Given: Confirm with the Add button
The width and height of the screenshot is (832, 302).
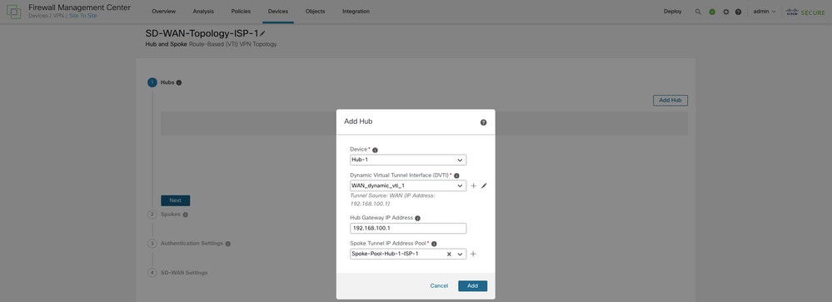Looking at the screenshot, I should 472,286.
